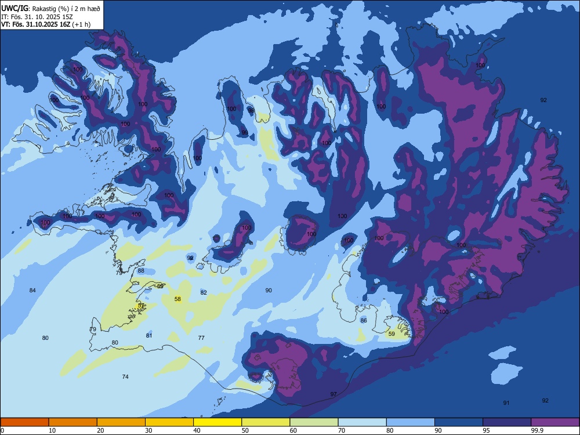
Task: Click the '90' humidity value on the map
Action: (x=269, y=291)
